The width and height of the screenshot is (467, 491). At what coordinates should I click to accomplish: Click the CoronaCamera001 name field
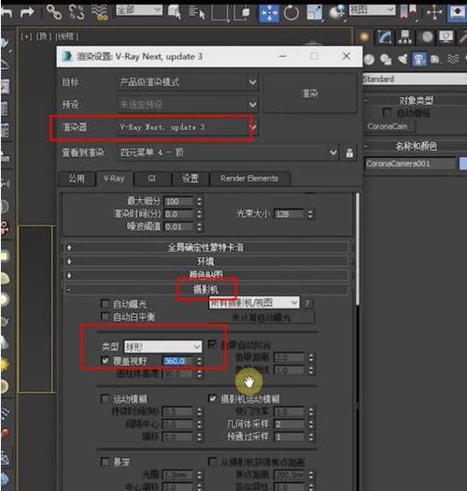(x=410, y=164)
